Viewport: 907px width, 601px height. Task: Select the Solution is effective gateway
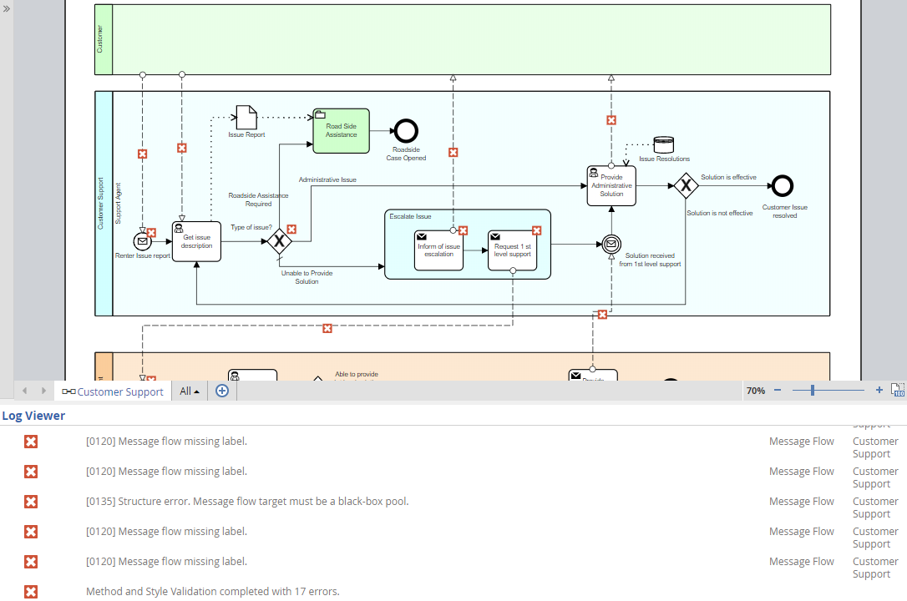tap(686, 186)
